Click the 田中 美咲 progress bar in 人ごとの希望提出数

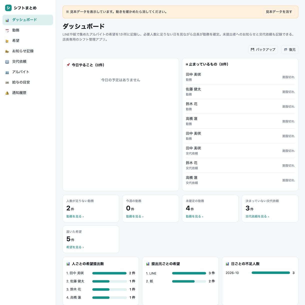[x=109, y=273]
